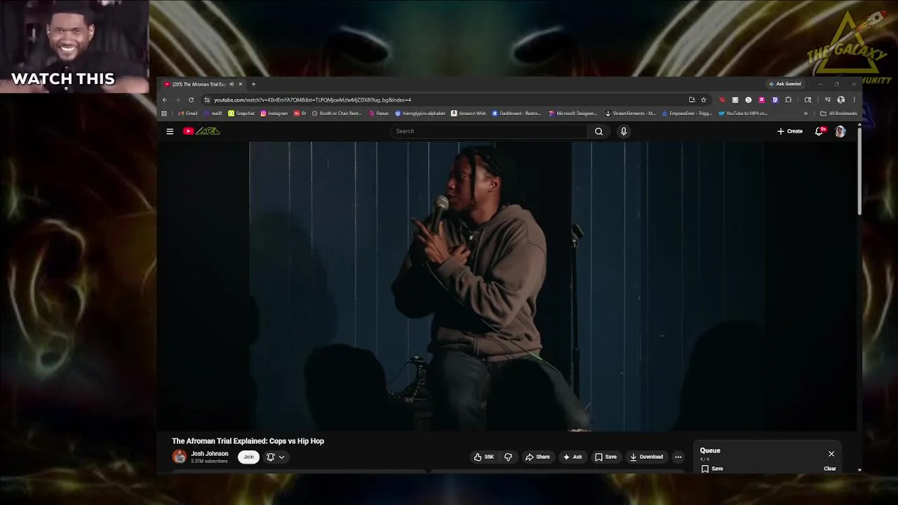Viewport: 898px width, 505px height.
Task: Show hidden bookmarks with chevron
Action: (805, 114)
